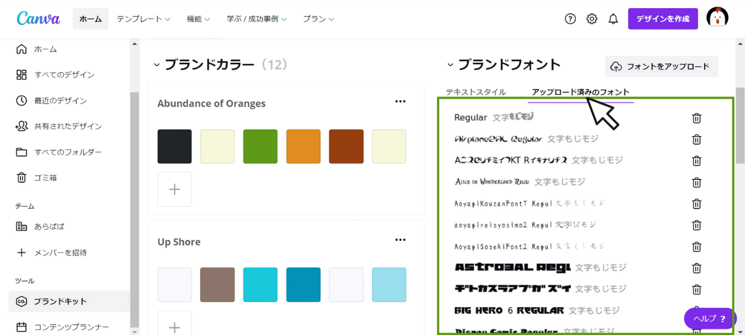Open notifications bell icon
745x335 pixels.
(613, 19)
